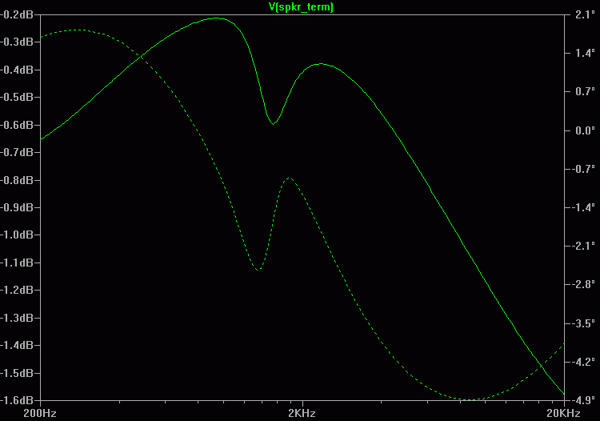This screenshot has width=600, height=421.
Task: Click the -2.8° phase axis label
Action: click(583, 285)
